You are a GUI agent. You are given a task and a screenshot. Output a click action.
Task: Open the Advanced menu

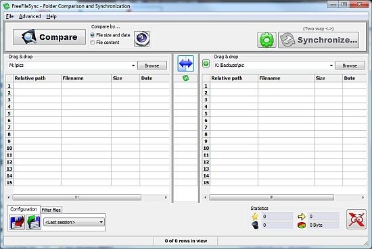[x=30, y=16]
